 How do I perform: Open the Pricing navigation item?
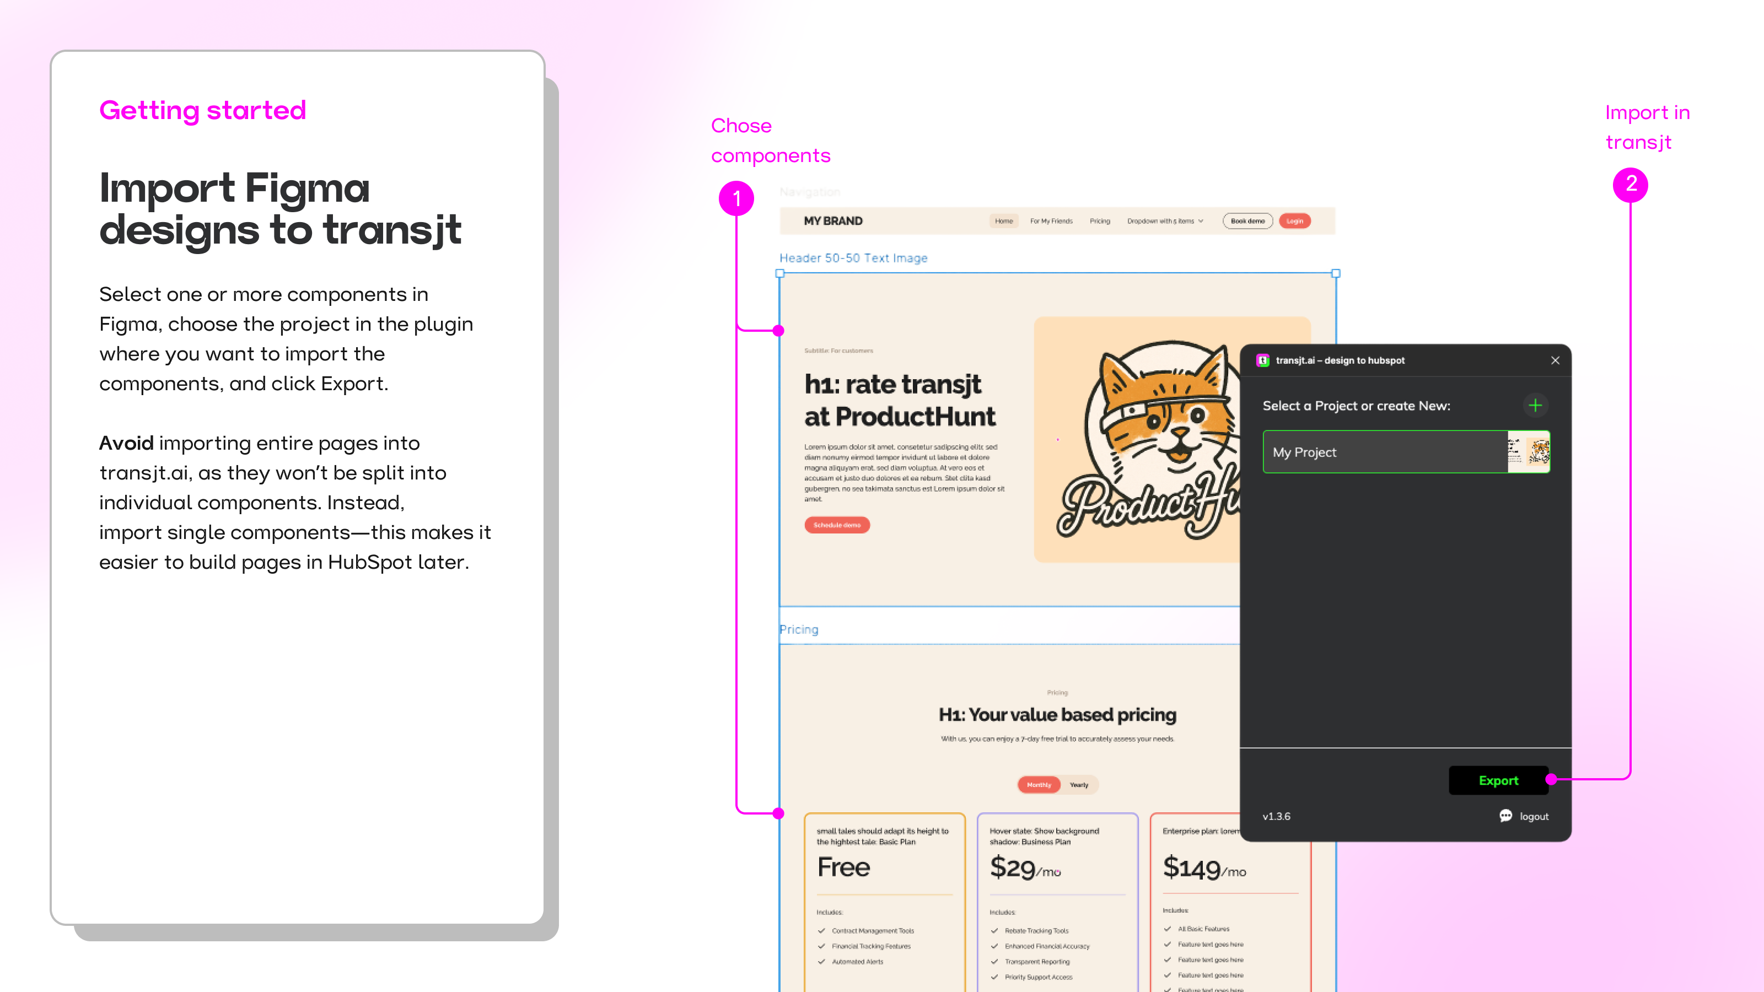tap(1100, 220)
